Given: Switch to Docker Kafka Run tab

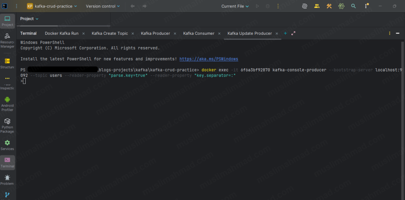Looking at the screenshot, I should (62, 33).
